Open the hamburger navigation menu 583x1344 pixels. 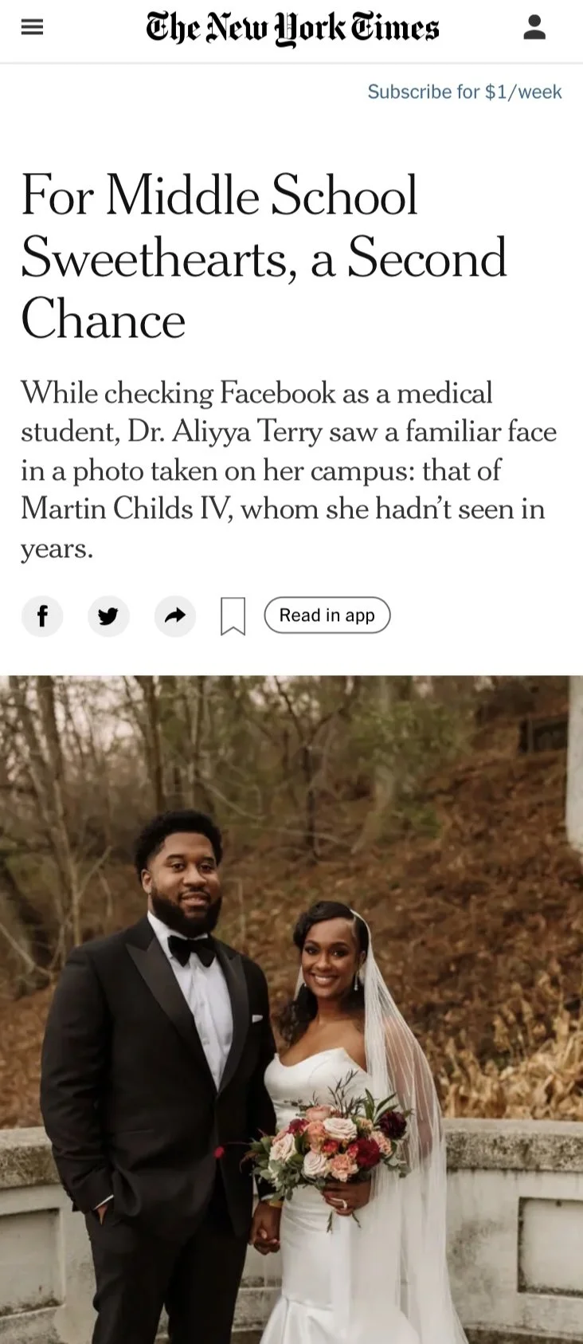(x=32, y=28)
